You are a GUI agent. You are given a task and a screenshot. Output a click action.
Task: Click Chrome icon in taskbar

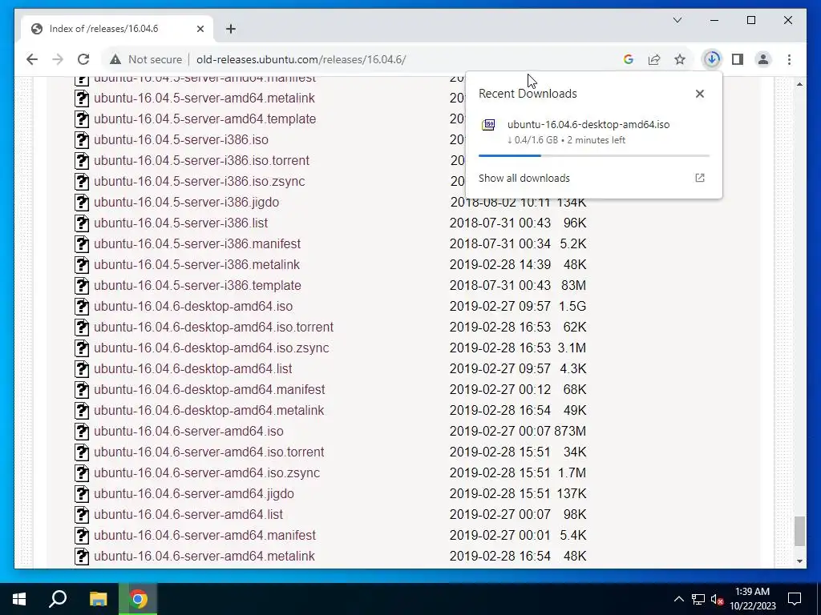[x=138, y=599]
